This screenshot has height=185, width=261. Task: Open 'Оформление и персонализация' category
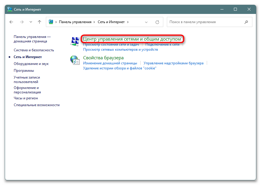(x=27, y=90)
